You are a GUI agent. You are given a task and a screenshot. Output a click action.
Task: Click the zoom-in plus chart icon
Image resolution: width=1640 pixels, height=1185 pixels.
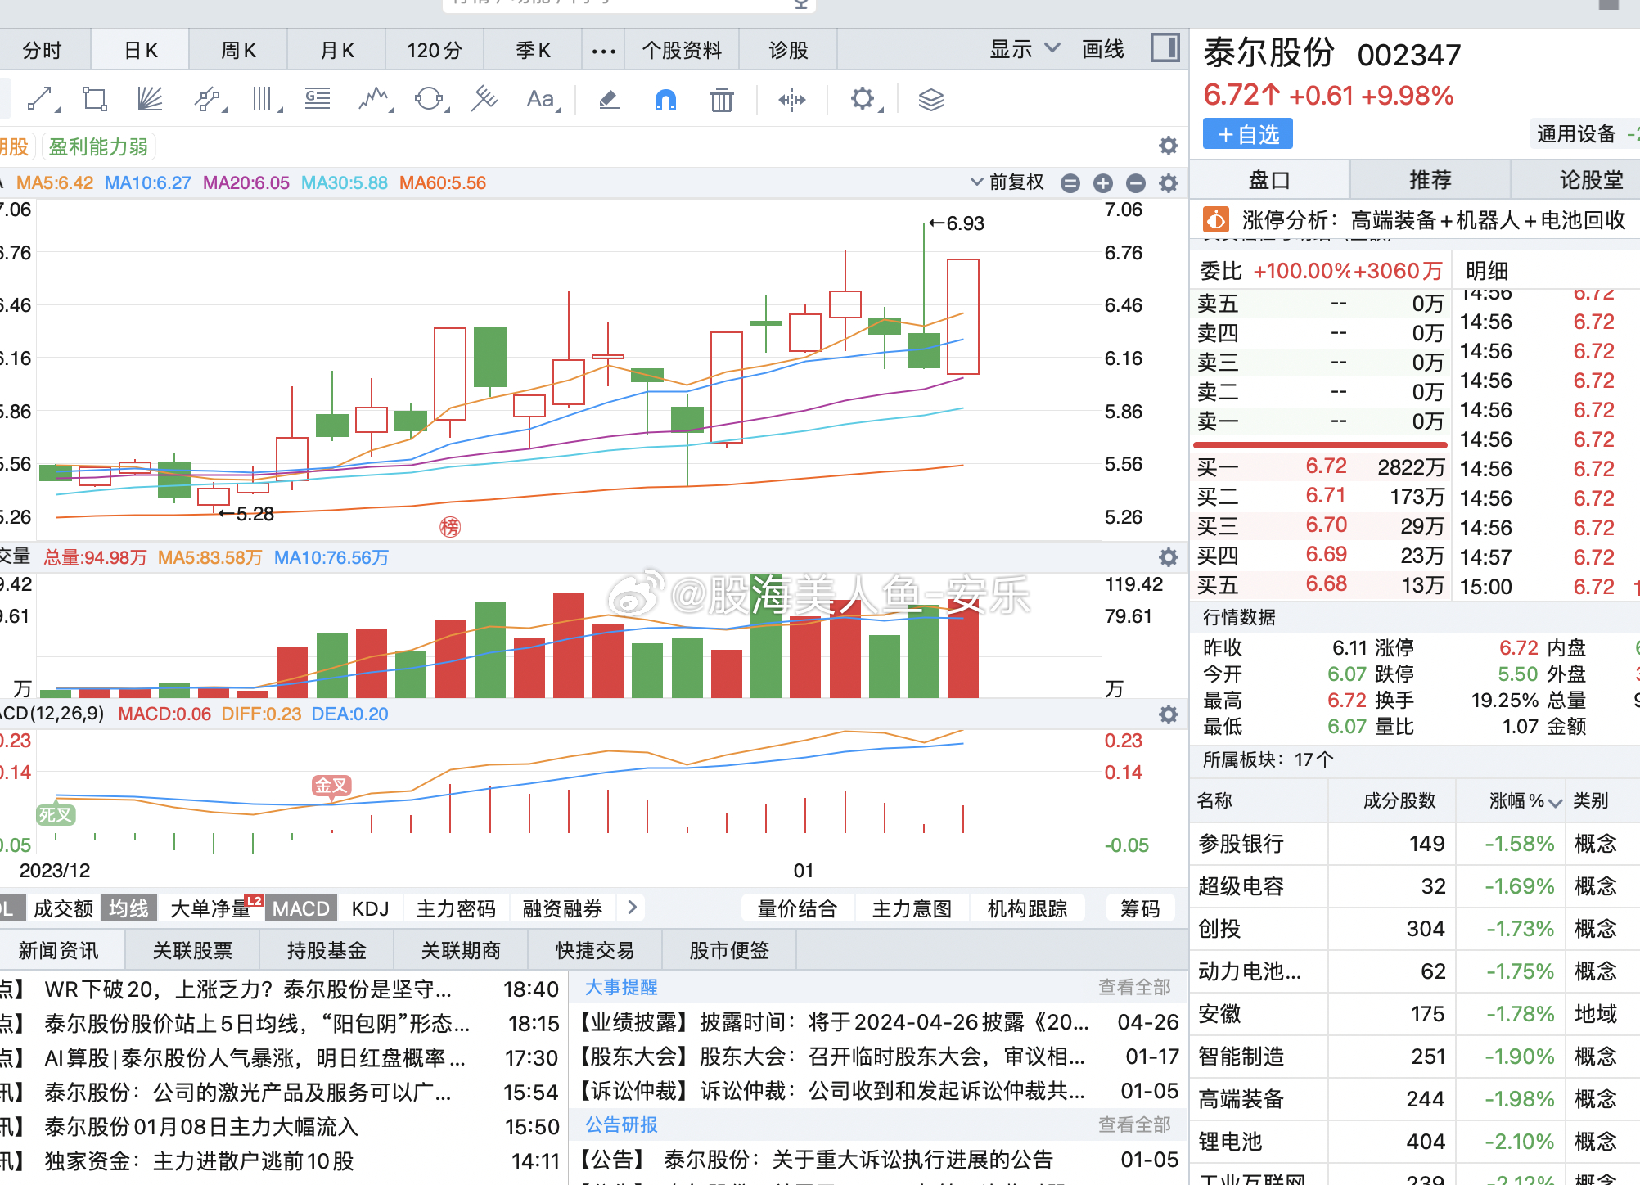click(x=1102, y=183)
